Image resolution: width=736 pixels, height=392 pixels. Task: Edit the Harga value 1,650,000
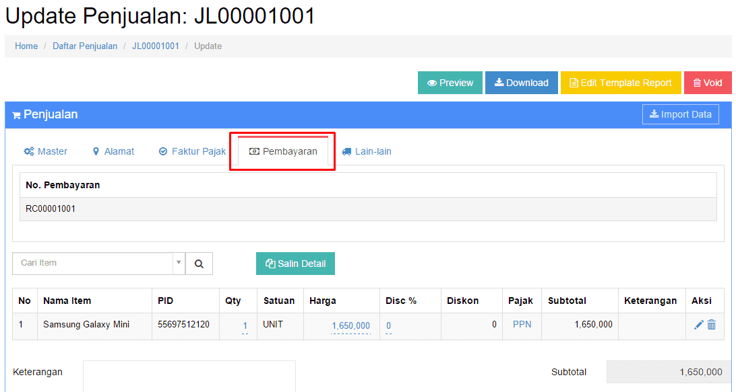(x=350, y=325)
